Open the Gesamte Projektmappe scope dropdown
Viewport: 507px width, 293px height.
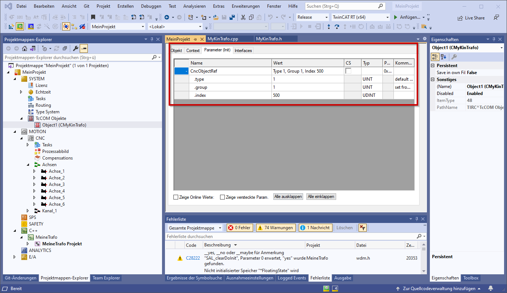[x=195, y=228]
